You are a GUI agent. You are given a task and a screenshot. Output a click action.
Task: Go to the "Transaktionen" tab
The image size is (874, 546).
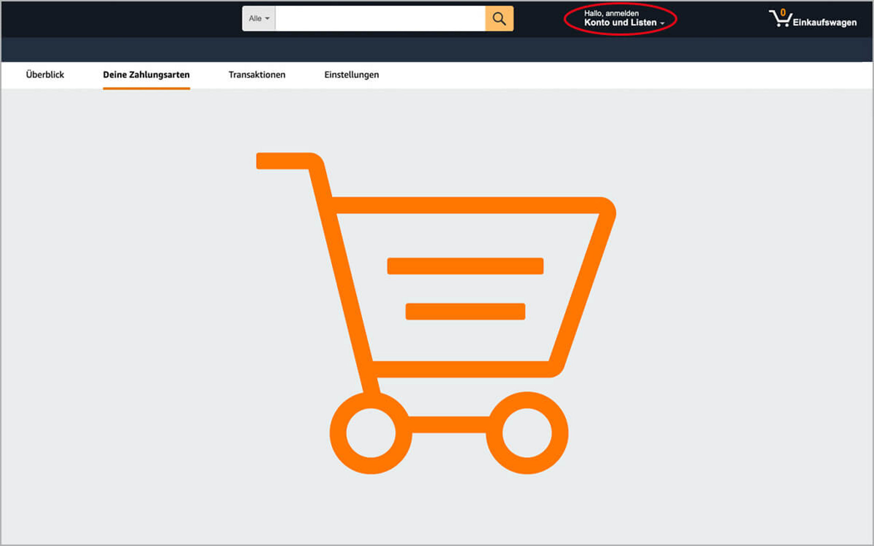(257, 75)
